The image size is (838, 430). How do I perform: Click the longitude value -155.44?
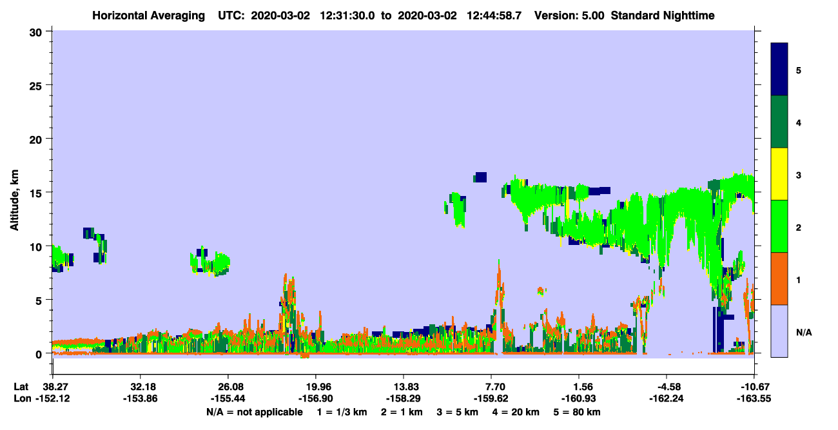point(228,399)
